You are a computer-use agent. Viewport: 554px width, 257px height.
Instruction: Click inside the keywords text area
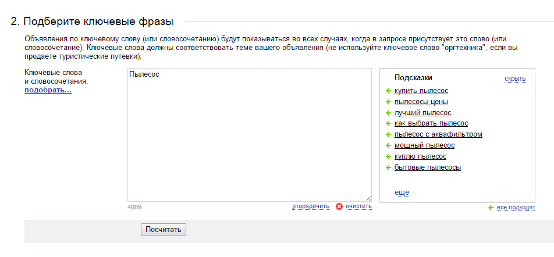(249, 135)
